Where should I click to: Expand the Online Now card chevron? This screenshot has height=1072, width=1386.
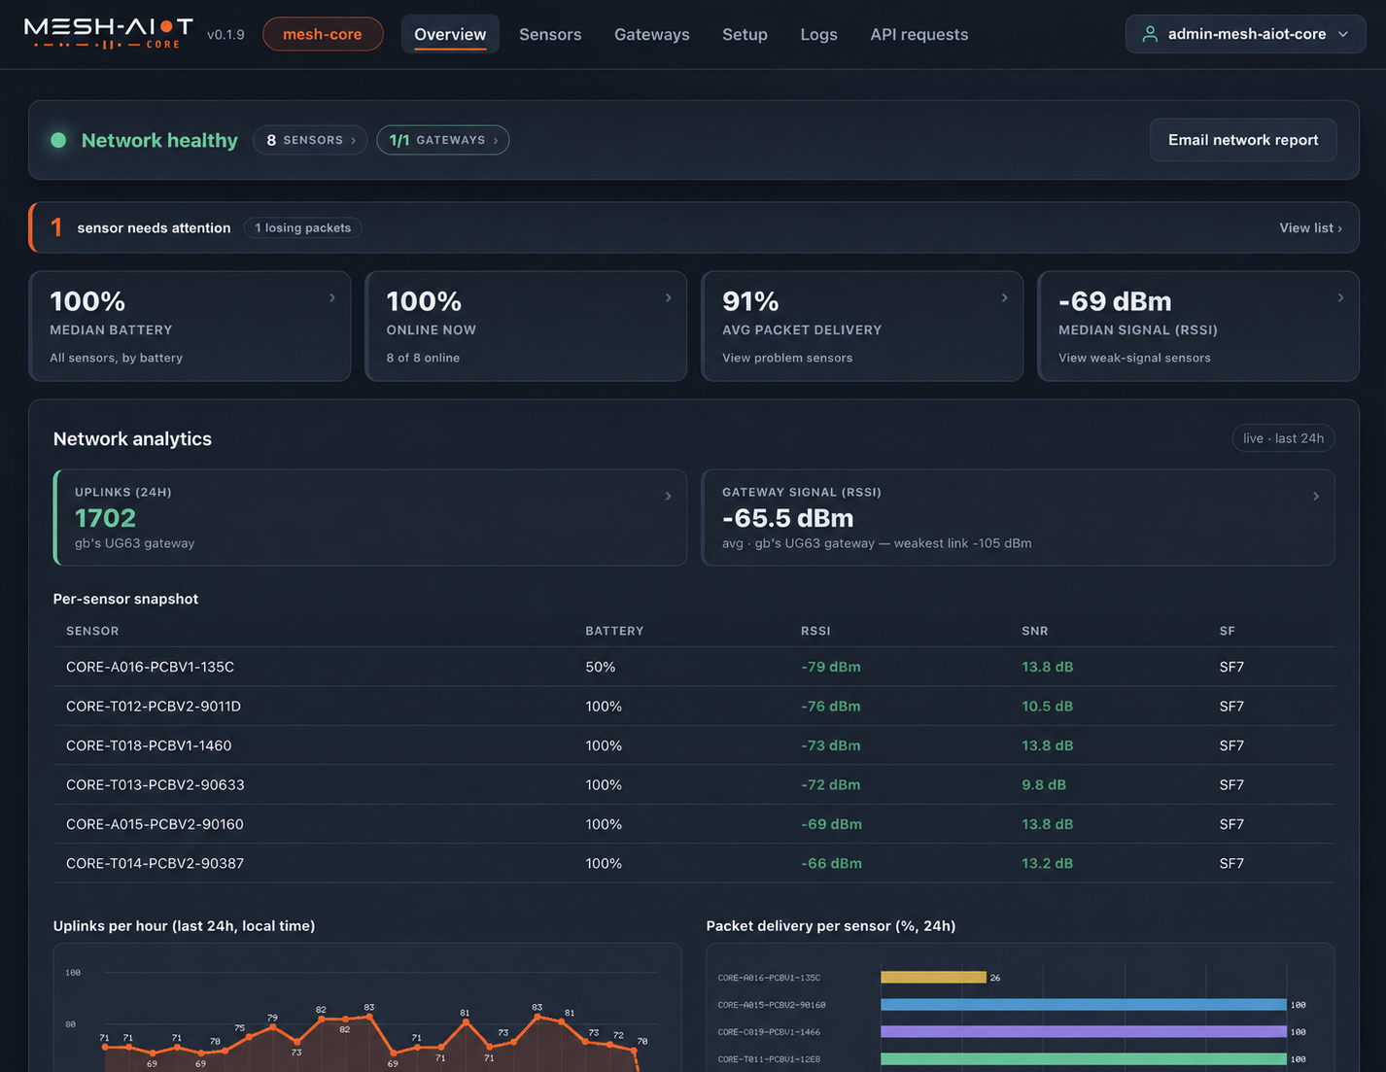[669, 297]
